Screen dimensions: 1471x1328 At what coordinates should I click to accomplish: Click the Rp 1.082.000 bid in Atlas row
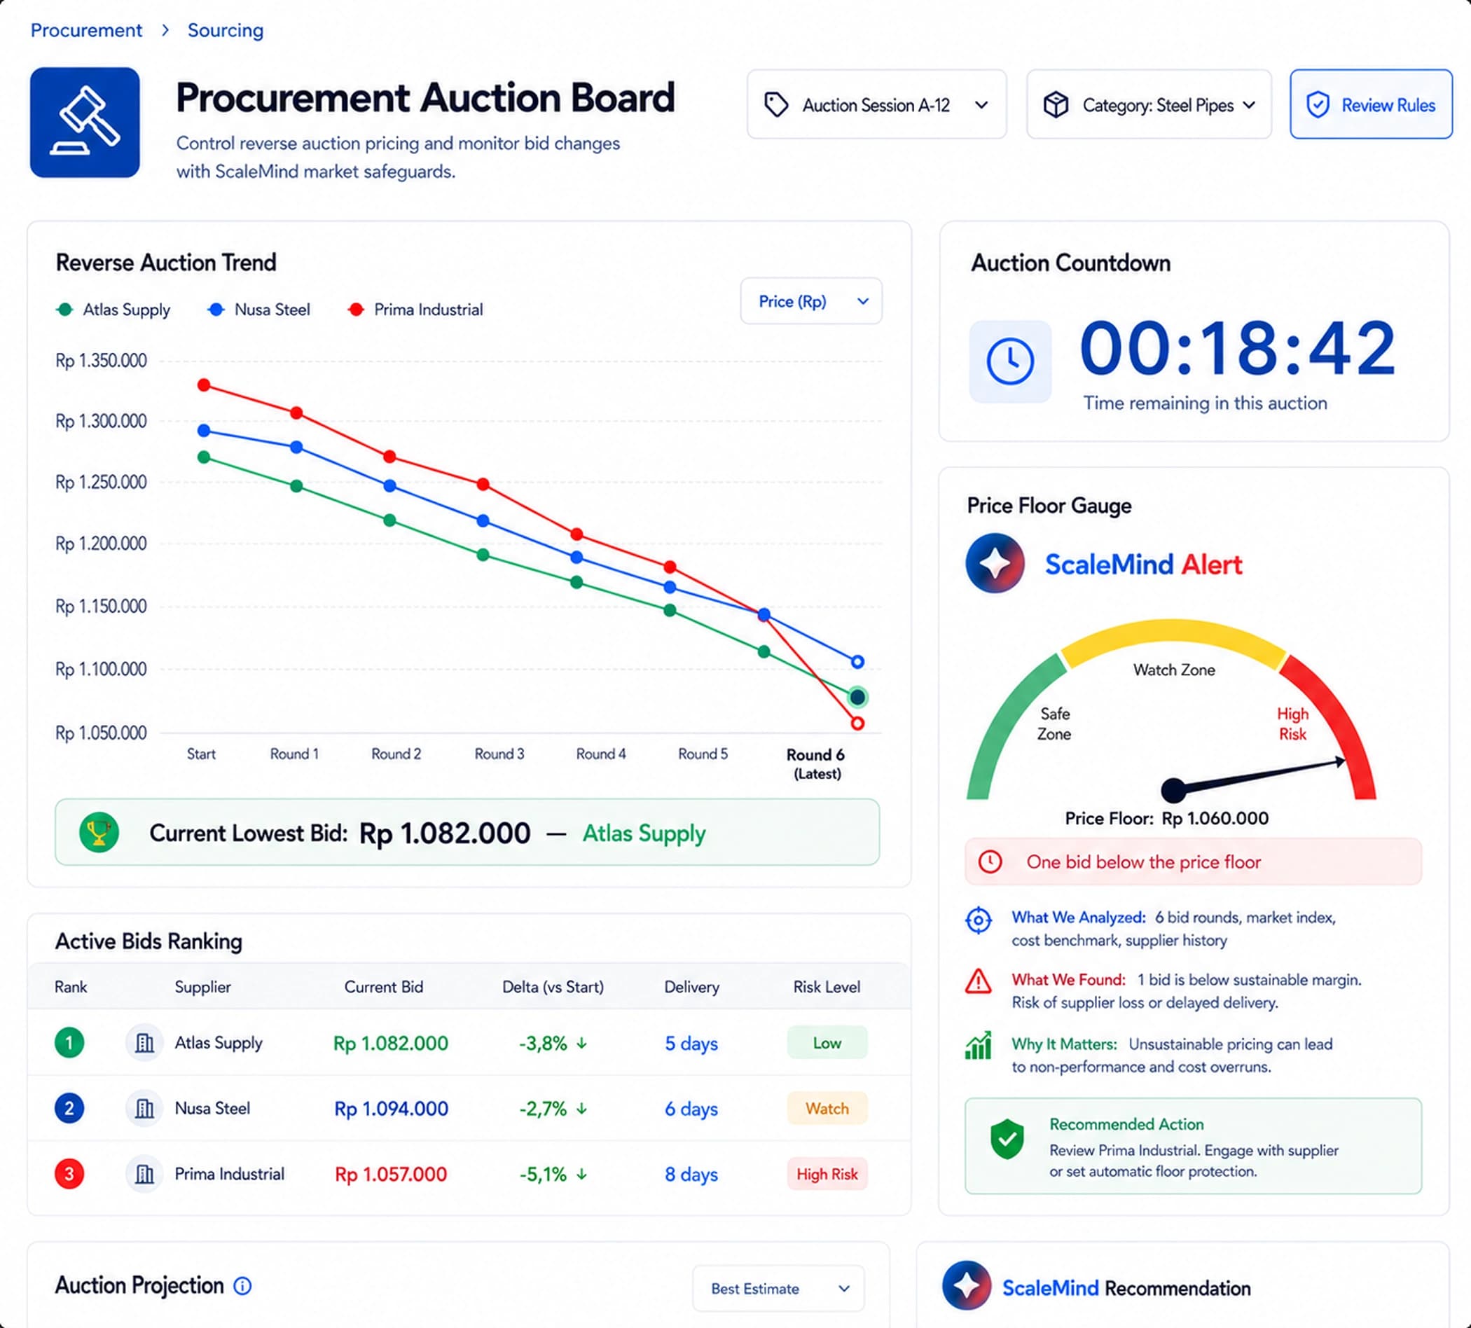click(x=390, y=1044)
